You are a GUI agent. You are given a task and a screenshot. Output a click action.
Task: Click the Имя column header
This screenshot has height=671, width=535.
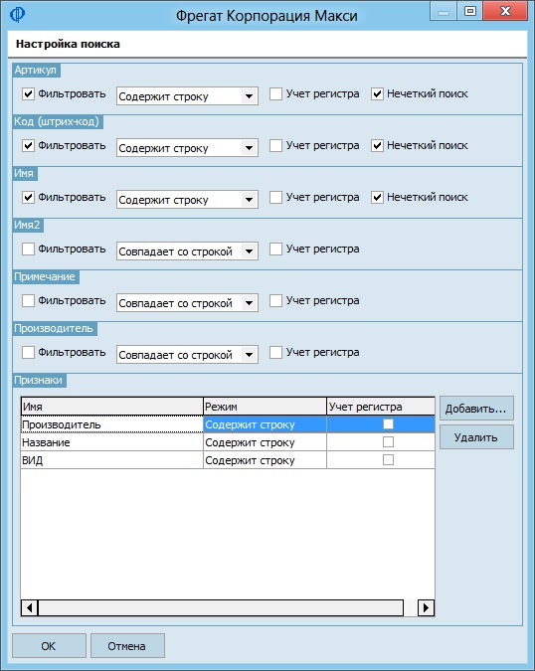(x=111, y=407)
